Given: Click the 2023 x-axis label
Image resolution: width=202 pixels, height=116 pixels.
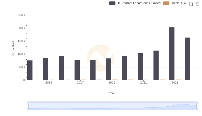Looking at the screenshot, I should [x=175, y=83].
